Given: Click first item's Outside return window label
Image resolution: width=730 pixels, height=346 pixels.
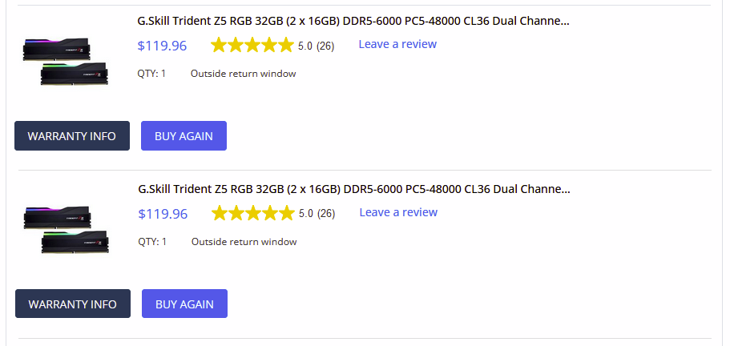Looking at the screenshot, I should coord(243,74).
